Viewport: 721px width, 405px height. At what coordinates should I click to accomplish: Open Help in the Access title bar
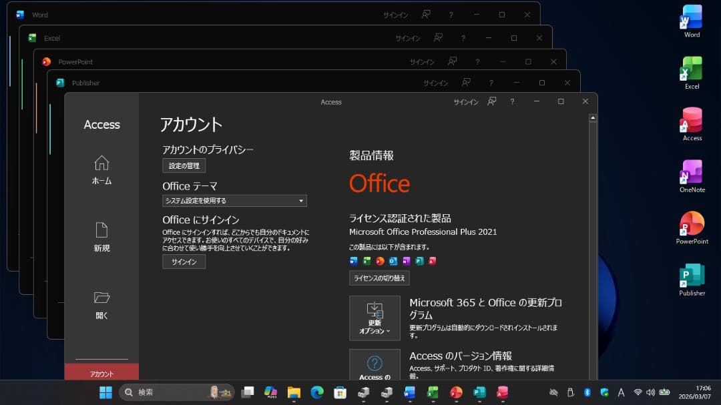point(512,101)
